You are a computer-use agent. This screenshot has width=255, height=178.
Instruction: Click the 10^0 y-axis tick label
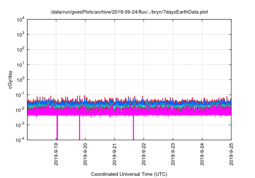coord(20,80)
